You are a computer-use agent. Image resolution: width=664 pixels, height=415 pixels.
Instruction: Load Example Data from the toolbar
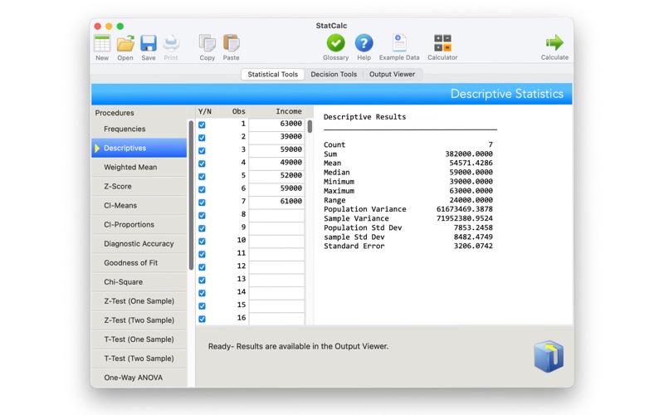399,43
